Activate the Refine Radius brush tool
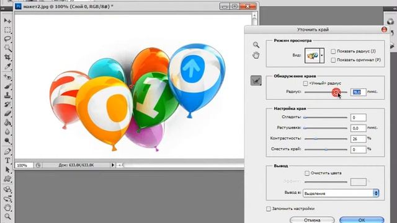397x223 pixels. coord(256,81)
